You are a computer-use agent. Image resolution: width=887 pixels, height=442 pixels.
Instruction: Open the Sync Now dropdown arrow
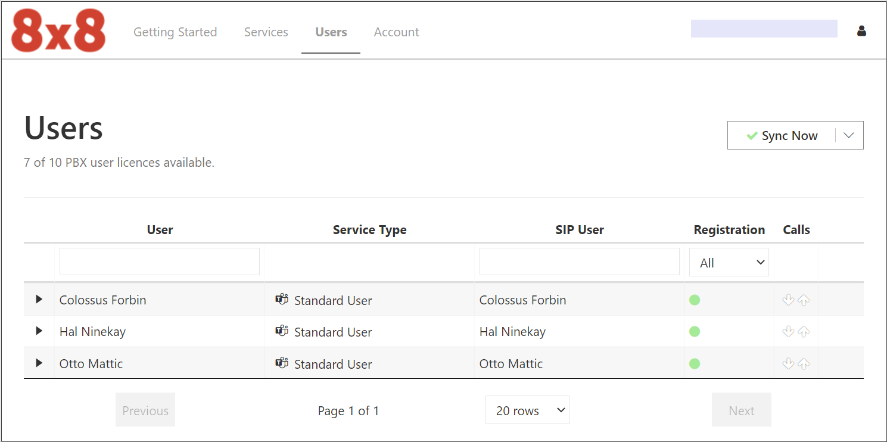click(x=848, y=135)
